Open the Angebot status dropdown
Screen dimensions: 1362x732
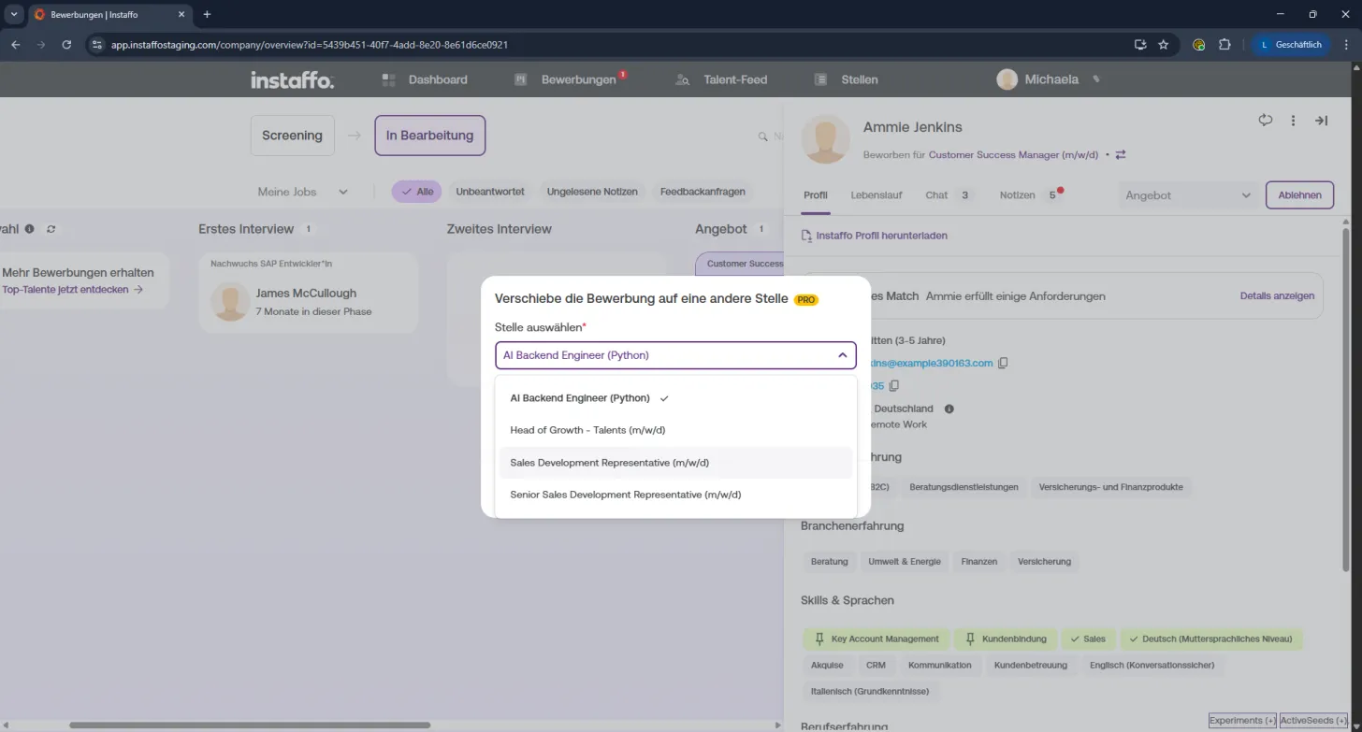click(x=1188, y=195)
